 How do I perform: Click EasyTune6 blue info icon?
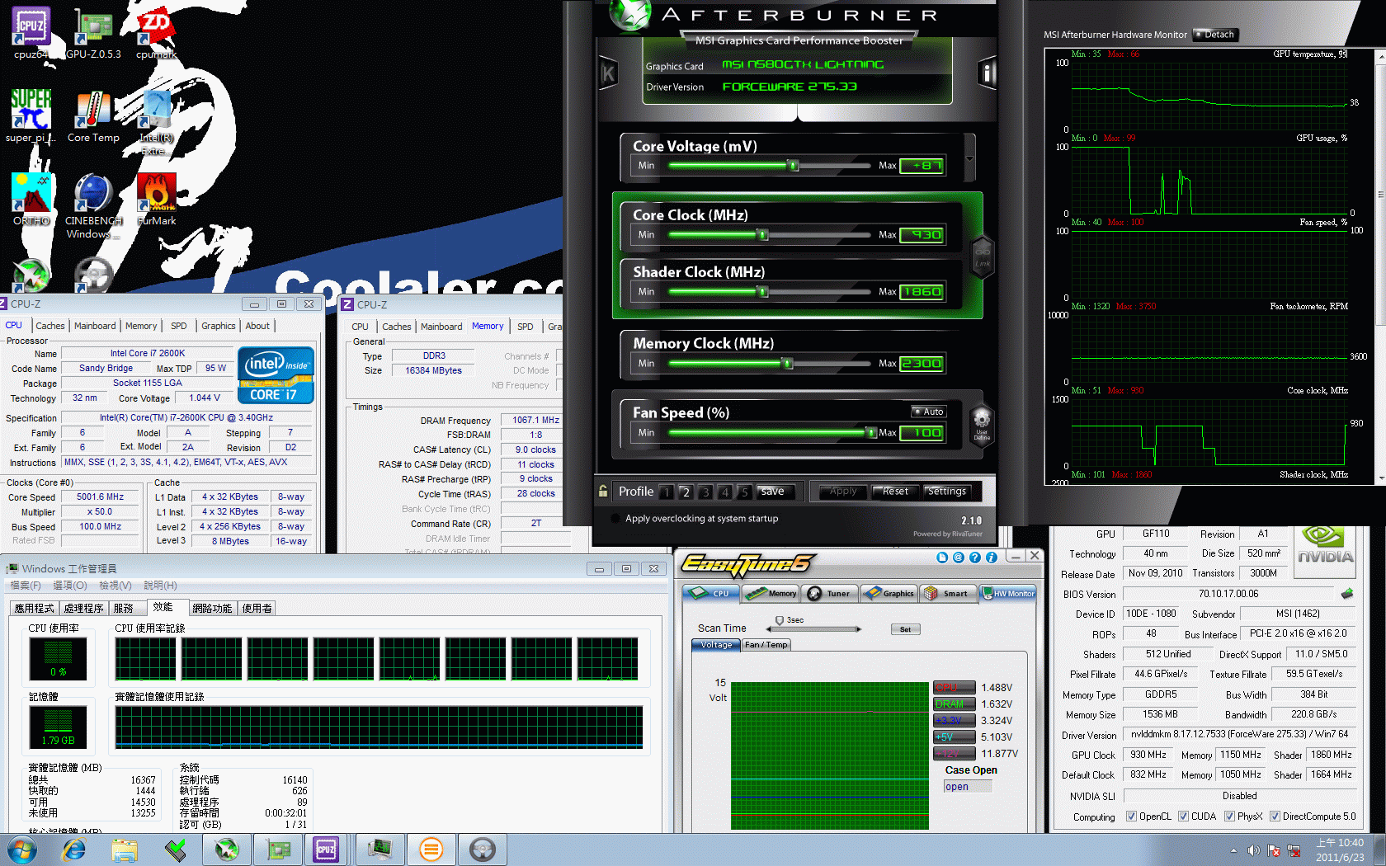[992, 558]
